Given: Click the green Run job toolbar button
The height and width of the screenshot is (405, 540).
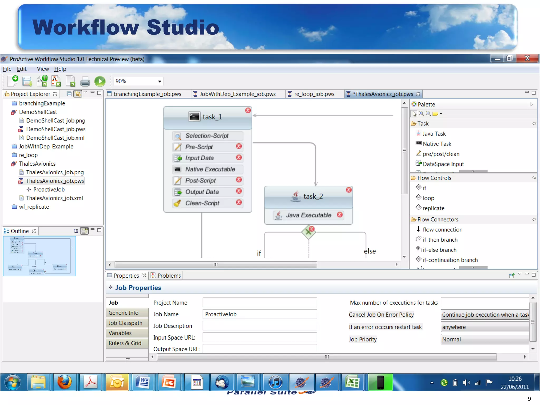Looking at the screenshot, I should pyautogui.click(x=100, y=81).
